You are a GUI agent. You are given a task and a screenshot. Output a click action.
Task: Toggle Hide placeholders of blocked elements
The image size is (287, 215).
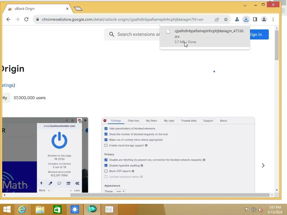point(106,128)
